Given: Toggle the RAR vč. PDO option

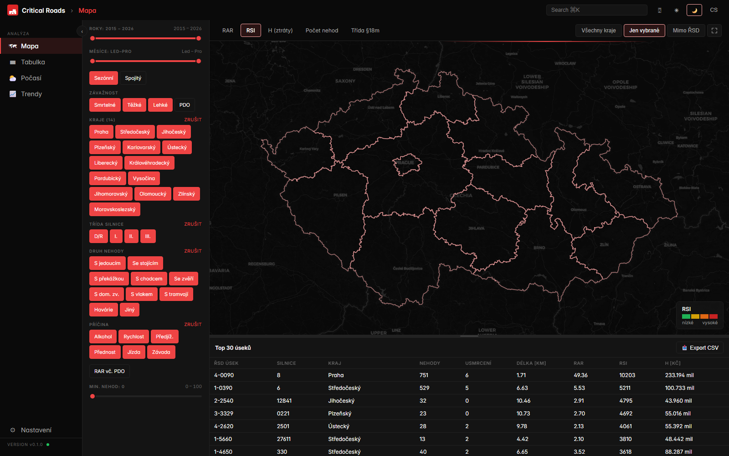Looking at the screenshot, I should click(x=109, y=371).
